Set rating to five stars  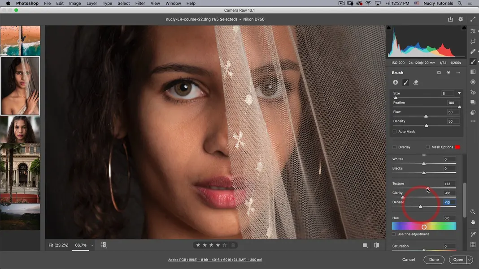click(225, 245)
